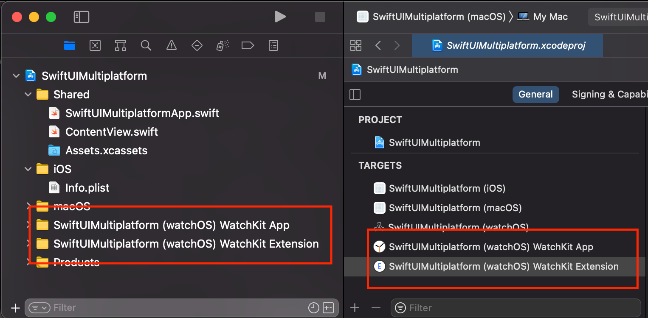648x318 pixels.
Task: Switch to the Signing & Capabilities tab
Action: pos(609,94)
